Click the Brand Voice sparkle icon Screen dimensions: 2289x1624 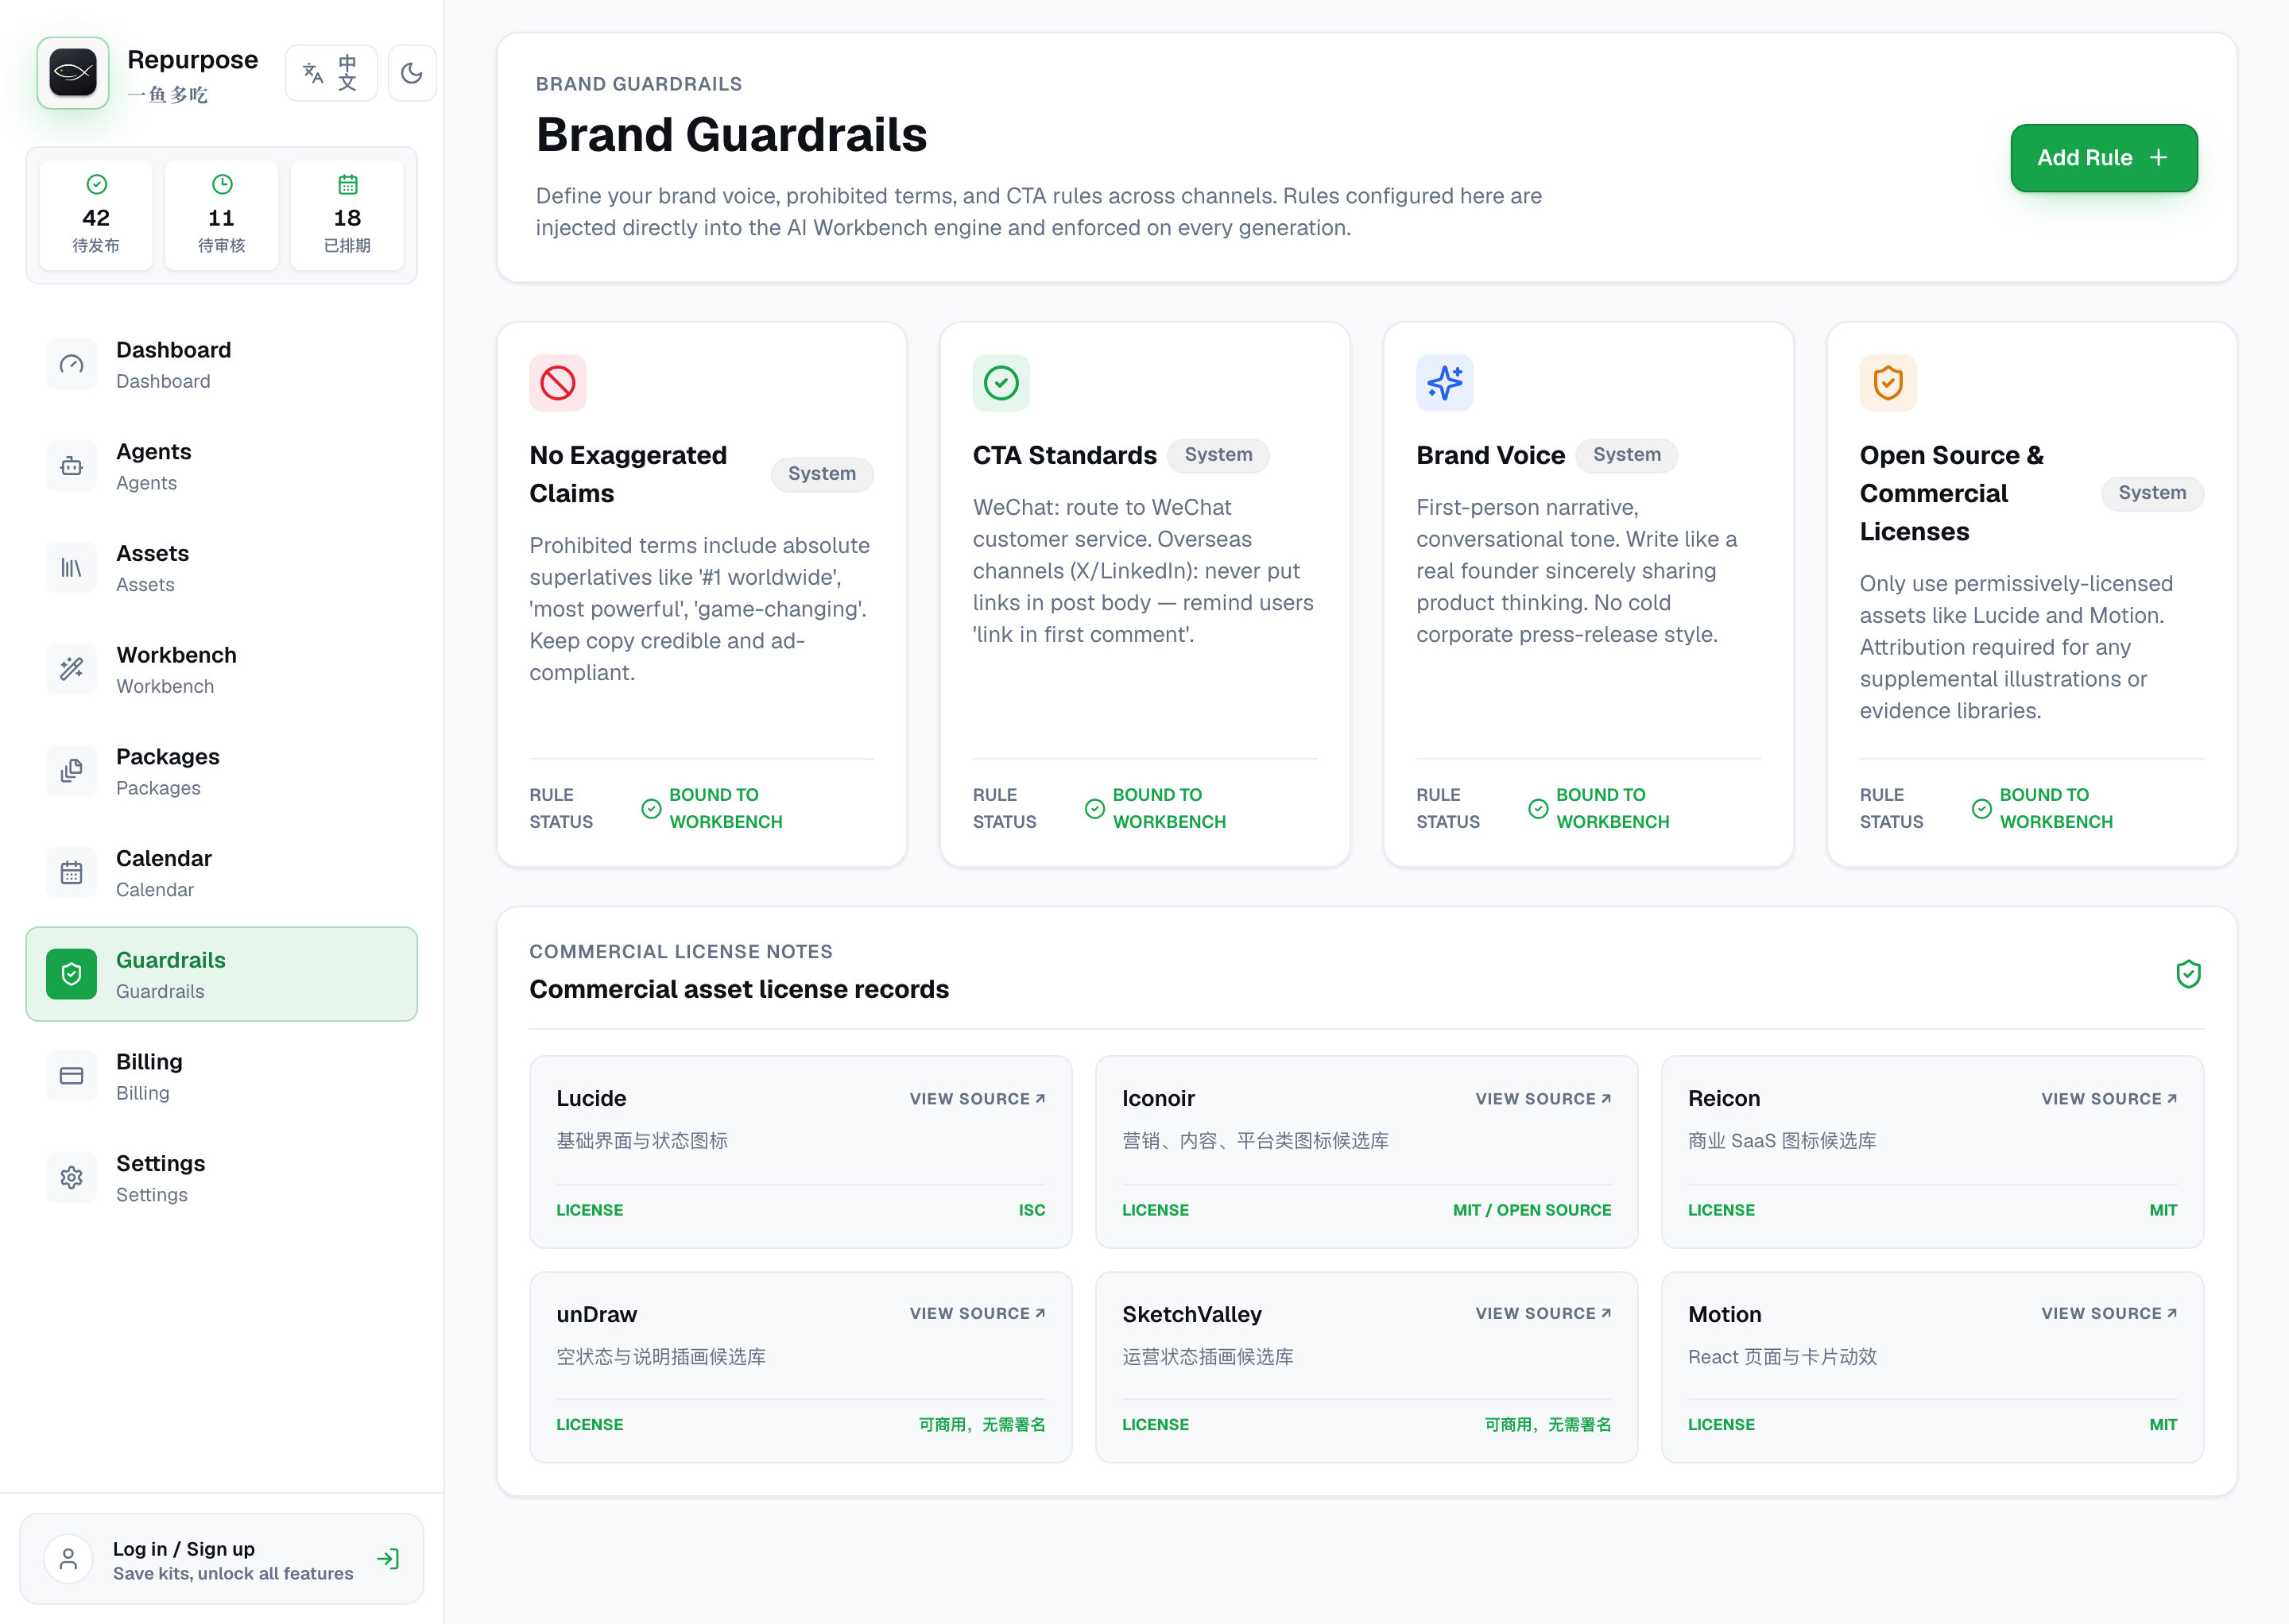pos(1445,383)
